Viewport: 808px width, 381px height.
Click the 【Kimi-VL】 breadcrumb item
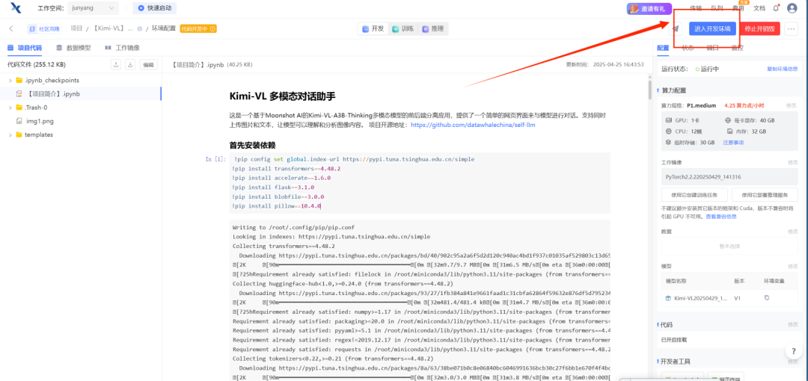coord(113,29)
